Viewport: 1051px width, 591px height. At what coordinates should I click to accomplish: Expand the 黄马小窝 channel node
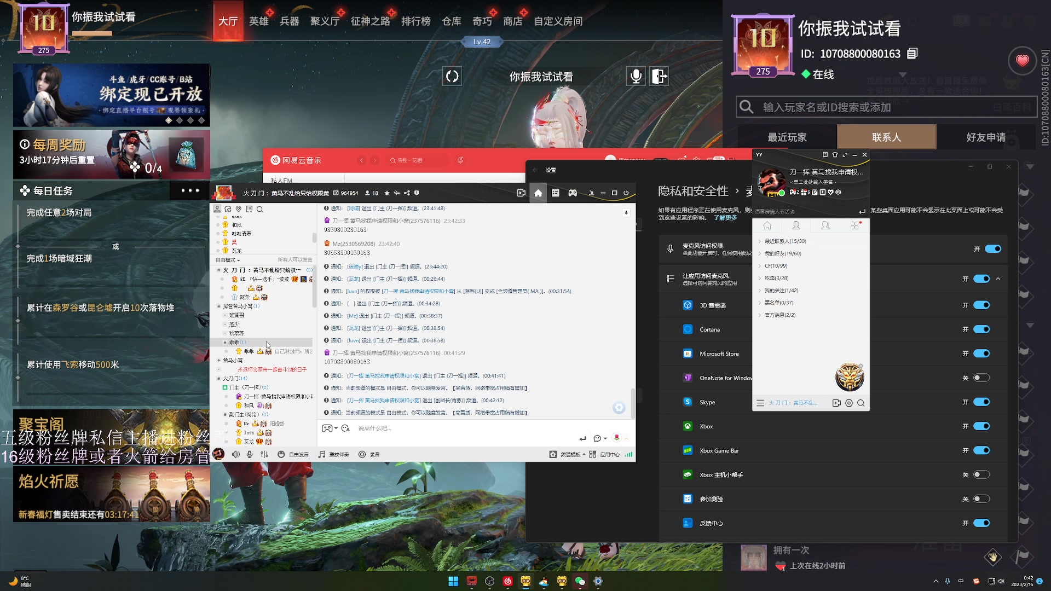(219, 361)
